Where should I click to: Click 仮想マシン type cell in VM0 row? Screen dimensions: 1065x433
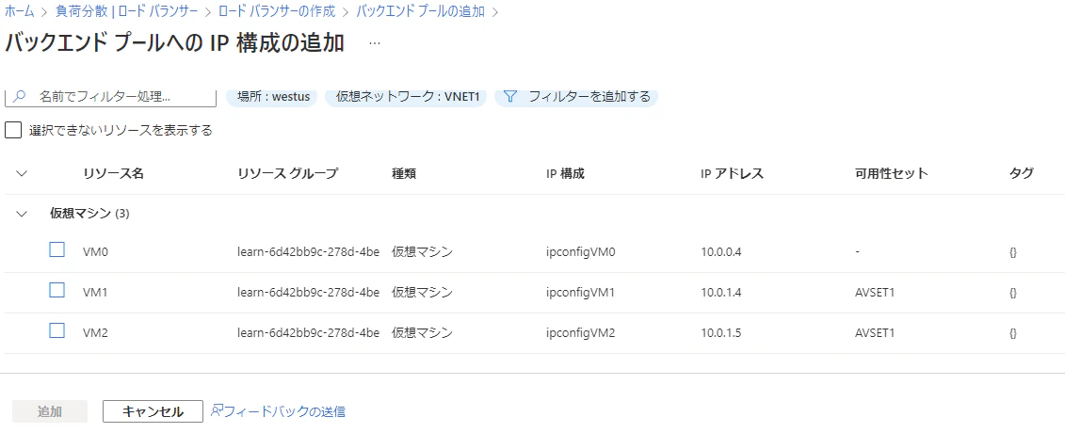tap(423, 252)
